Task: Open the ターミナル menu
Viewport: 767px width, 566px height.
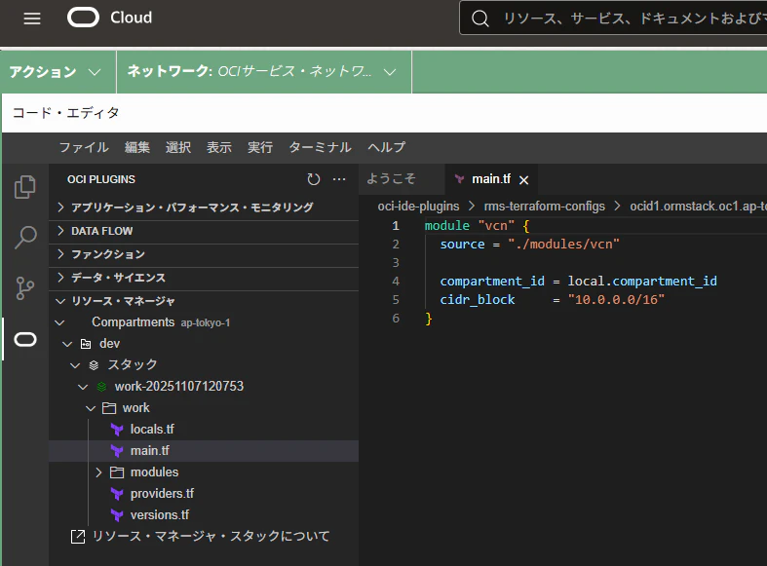Action: [320, 147]
